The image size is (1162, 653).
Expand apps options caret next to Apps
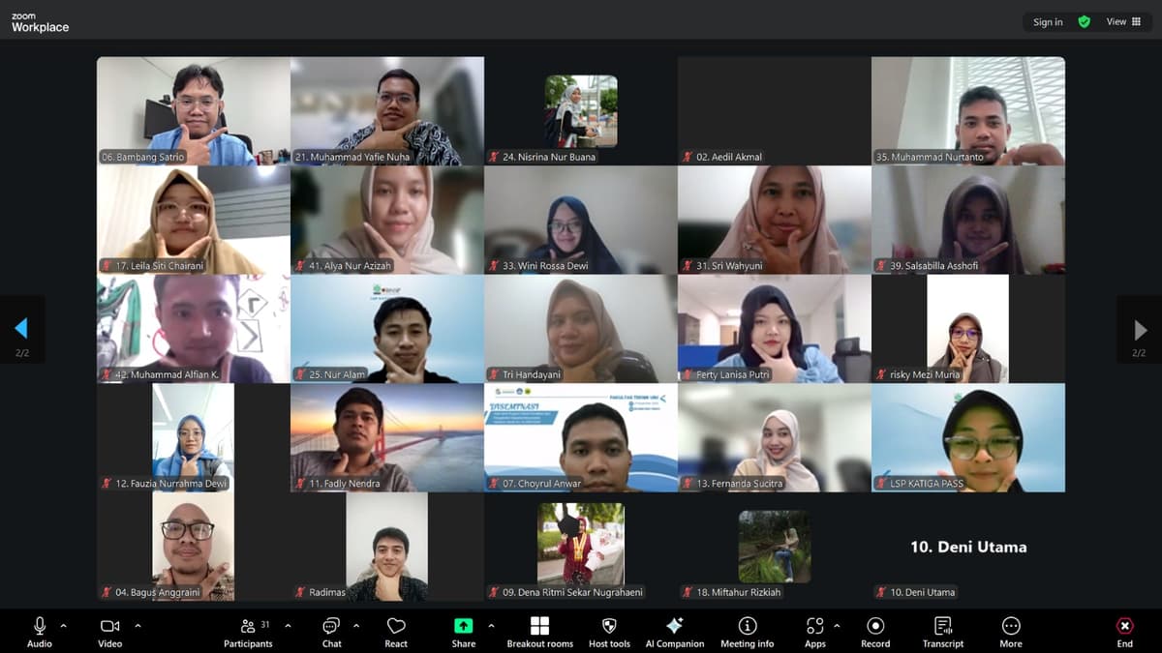click(837, 626)
